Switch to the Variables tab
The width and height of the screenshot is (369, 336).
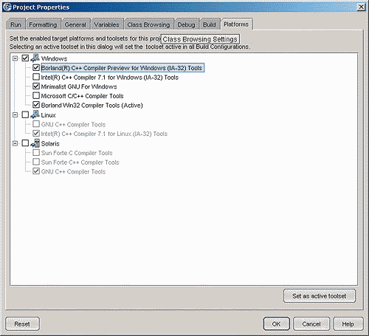(x=106, y=24)
